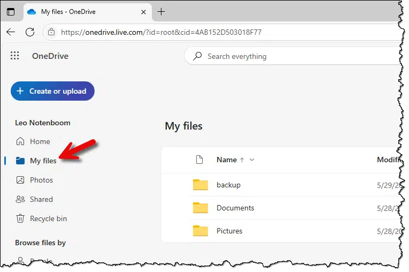Viewport: 409px width, 272px height.
Task: Click the file type column header icon
Action: click(x=199, y=160)
